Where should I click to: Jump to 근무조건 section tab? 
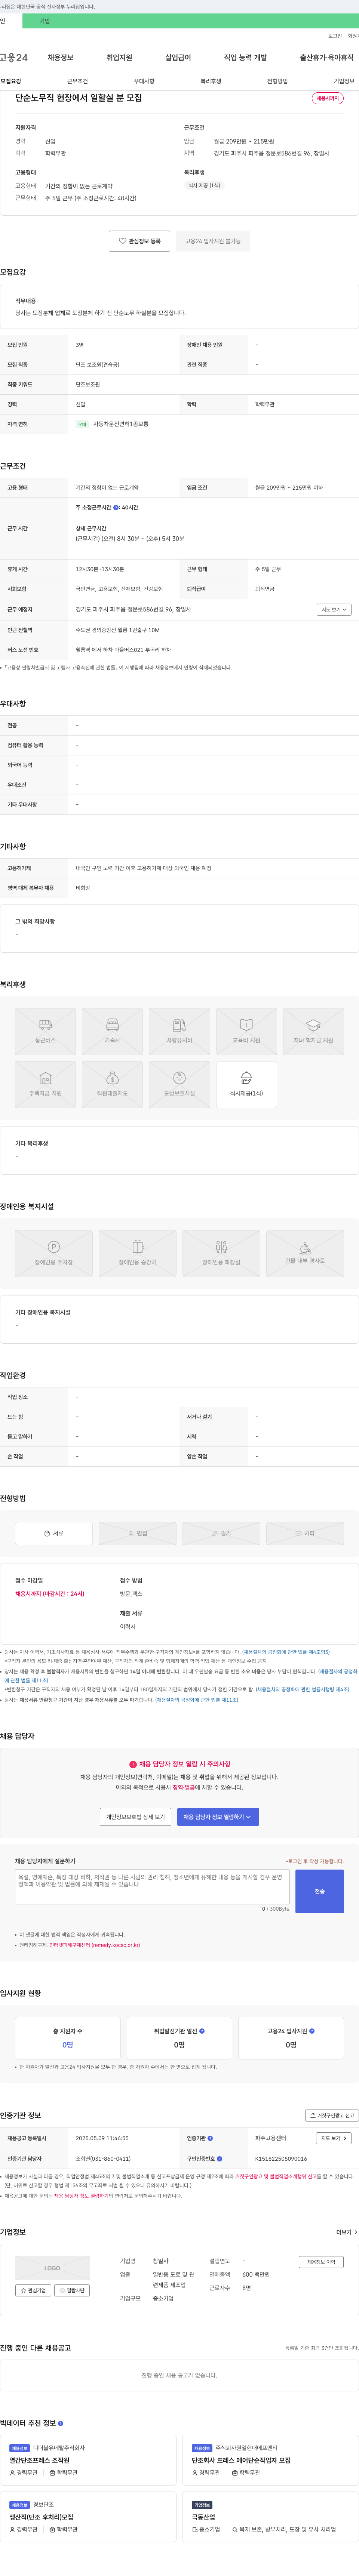(x=77, y=81)
